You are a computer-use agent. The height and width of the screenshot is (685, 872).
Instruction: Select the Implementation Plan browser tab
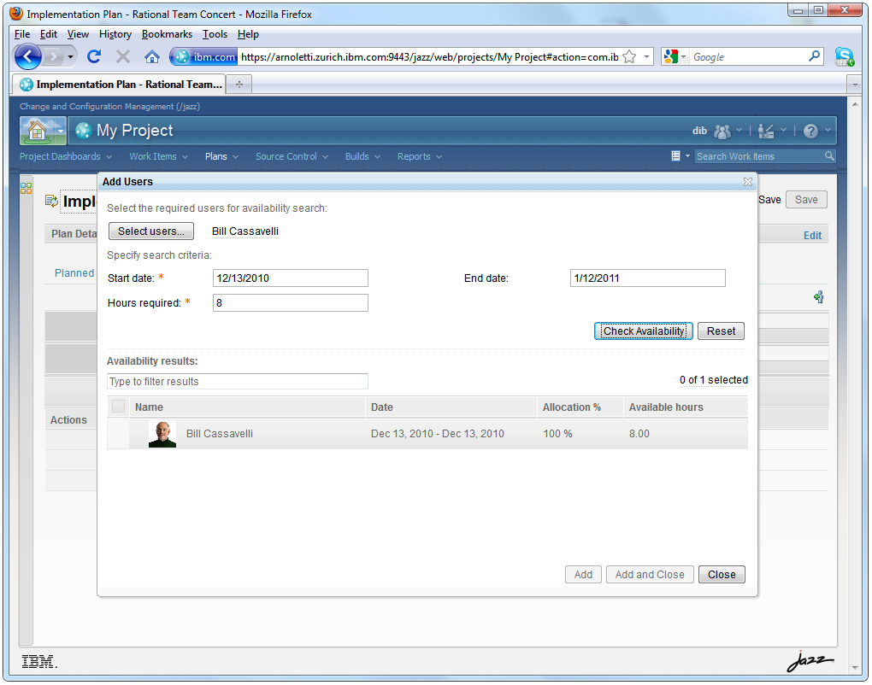[x=121, y=85]
